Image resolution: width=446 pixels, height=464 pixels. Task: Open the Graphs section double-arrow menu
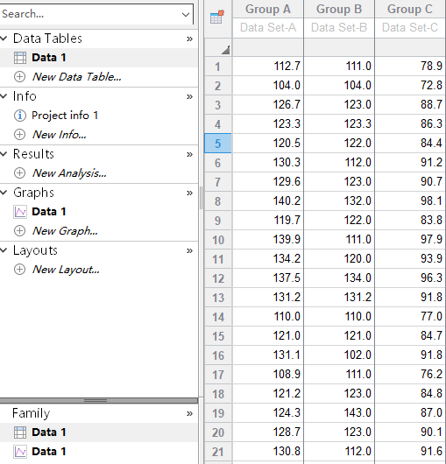(189, 193)
